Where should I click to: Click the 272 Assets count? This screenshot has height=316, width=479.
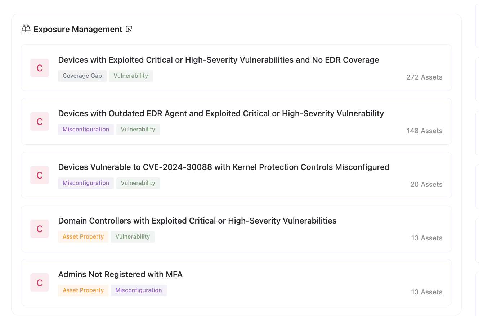[x=424, y=77]
